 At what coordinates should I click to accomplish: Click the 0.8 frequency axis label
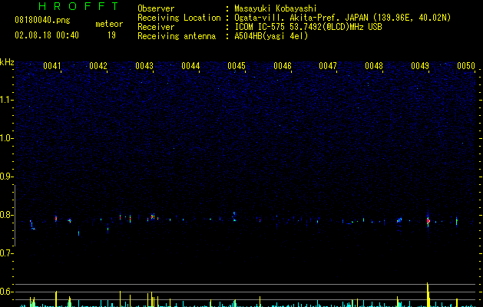[x=6, y=215]
